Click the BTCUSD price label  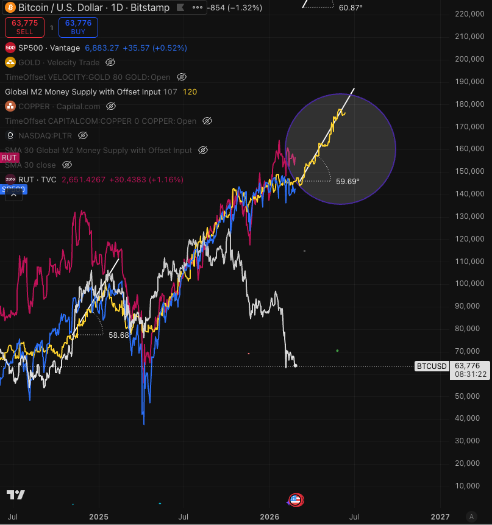point(432,366)
